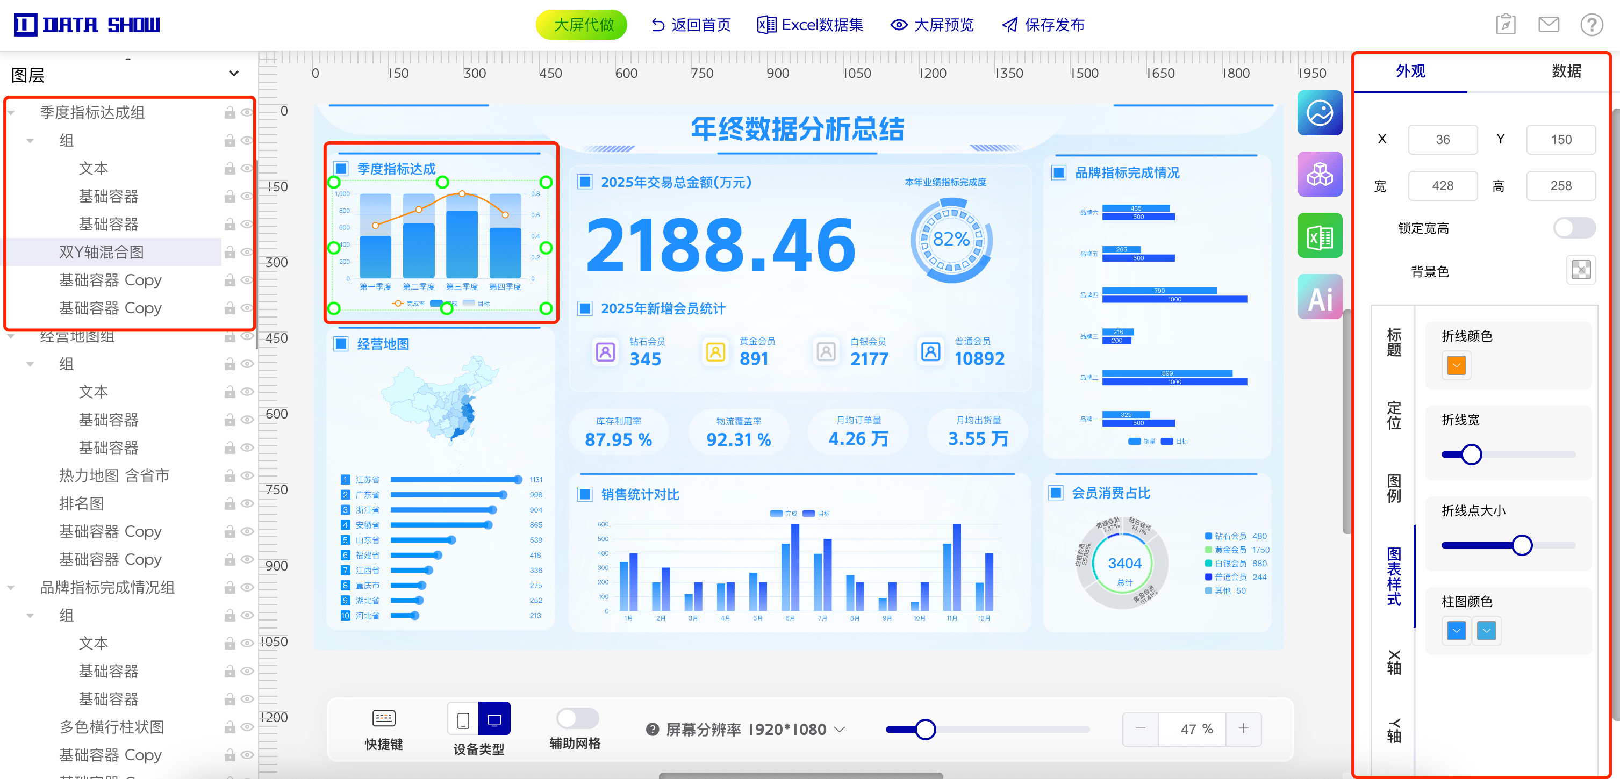Open the Ai assistant icon
Screen dimensions: 1620x779
1319,298
